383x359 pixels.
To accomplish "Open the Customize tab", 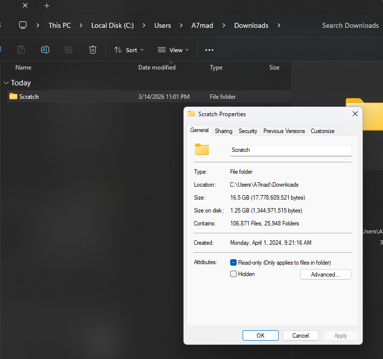I will click(x=322, y=131).
